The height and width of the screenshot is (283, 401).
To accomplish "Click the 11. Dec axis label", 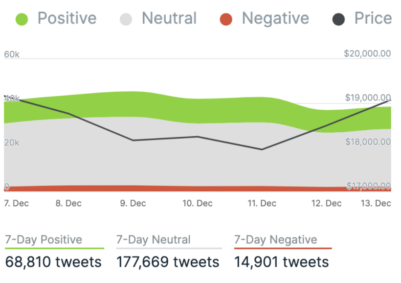I will (262, 203).
